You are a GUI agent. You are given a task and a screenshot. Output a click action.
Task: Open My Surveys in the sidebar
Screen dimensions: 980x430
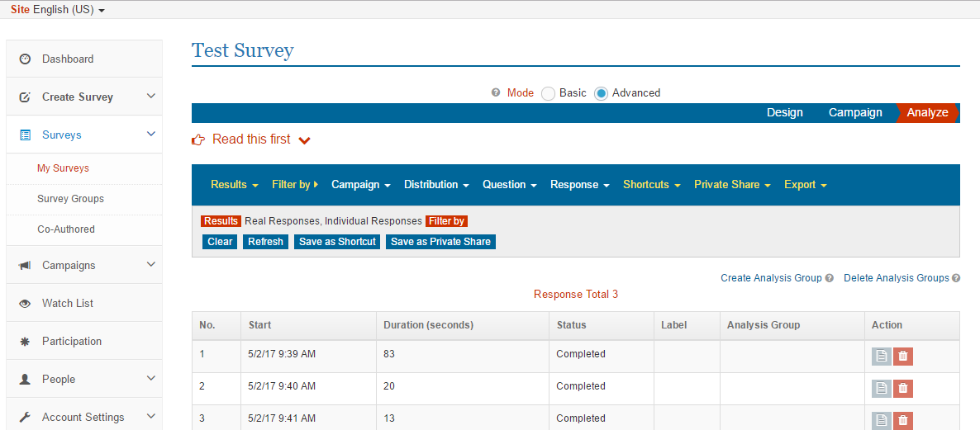click(63, 168)
